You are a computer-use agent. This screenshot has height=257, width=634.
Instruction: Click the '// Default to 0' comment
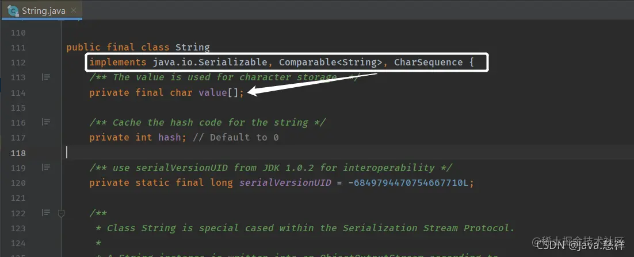[x=236, y=138]
